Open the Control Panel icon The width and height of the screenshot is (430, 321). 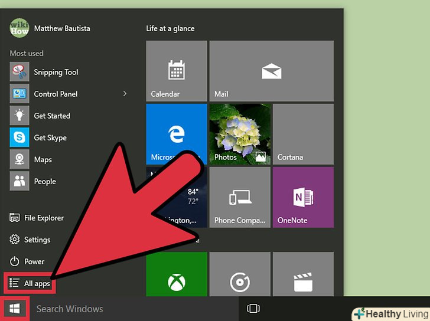[x=19, y=94]
